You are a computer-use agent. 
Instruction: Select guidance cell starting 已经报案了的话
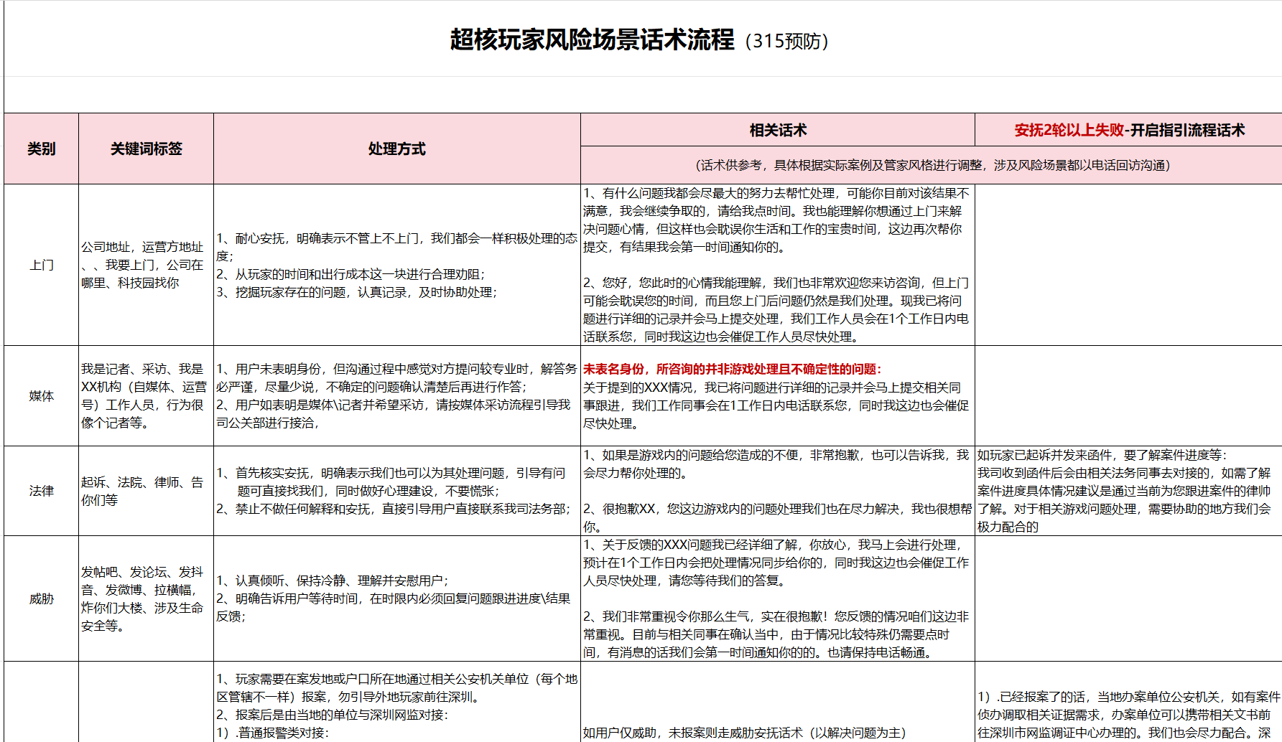tap(1128, 702)
